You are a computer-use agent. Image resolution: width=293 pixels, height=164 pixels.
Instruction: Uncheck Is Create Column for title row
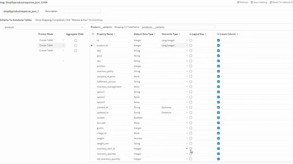[x=218, y=51]
